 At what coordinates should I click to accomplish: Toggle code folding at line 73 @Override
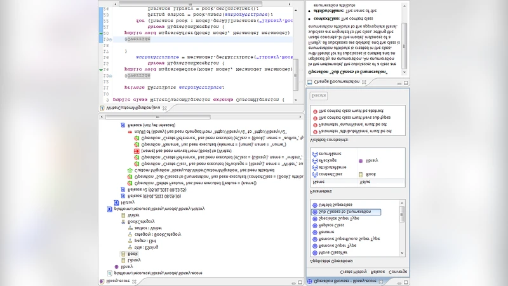pos(110,76)
